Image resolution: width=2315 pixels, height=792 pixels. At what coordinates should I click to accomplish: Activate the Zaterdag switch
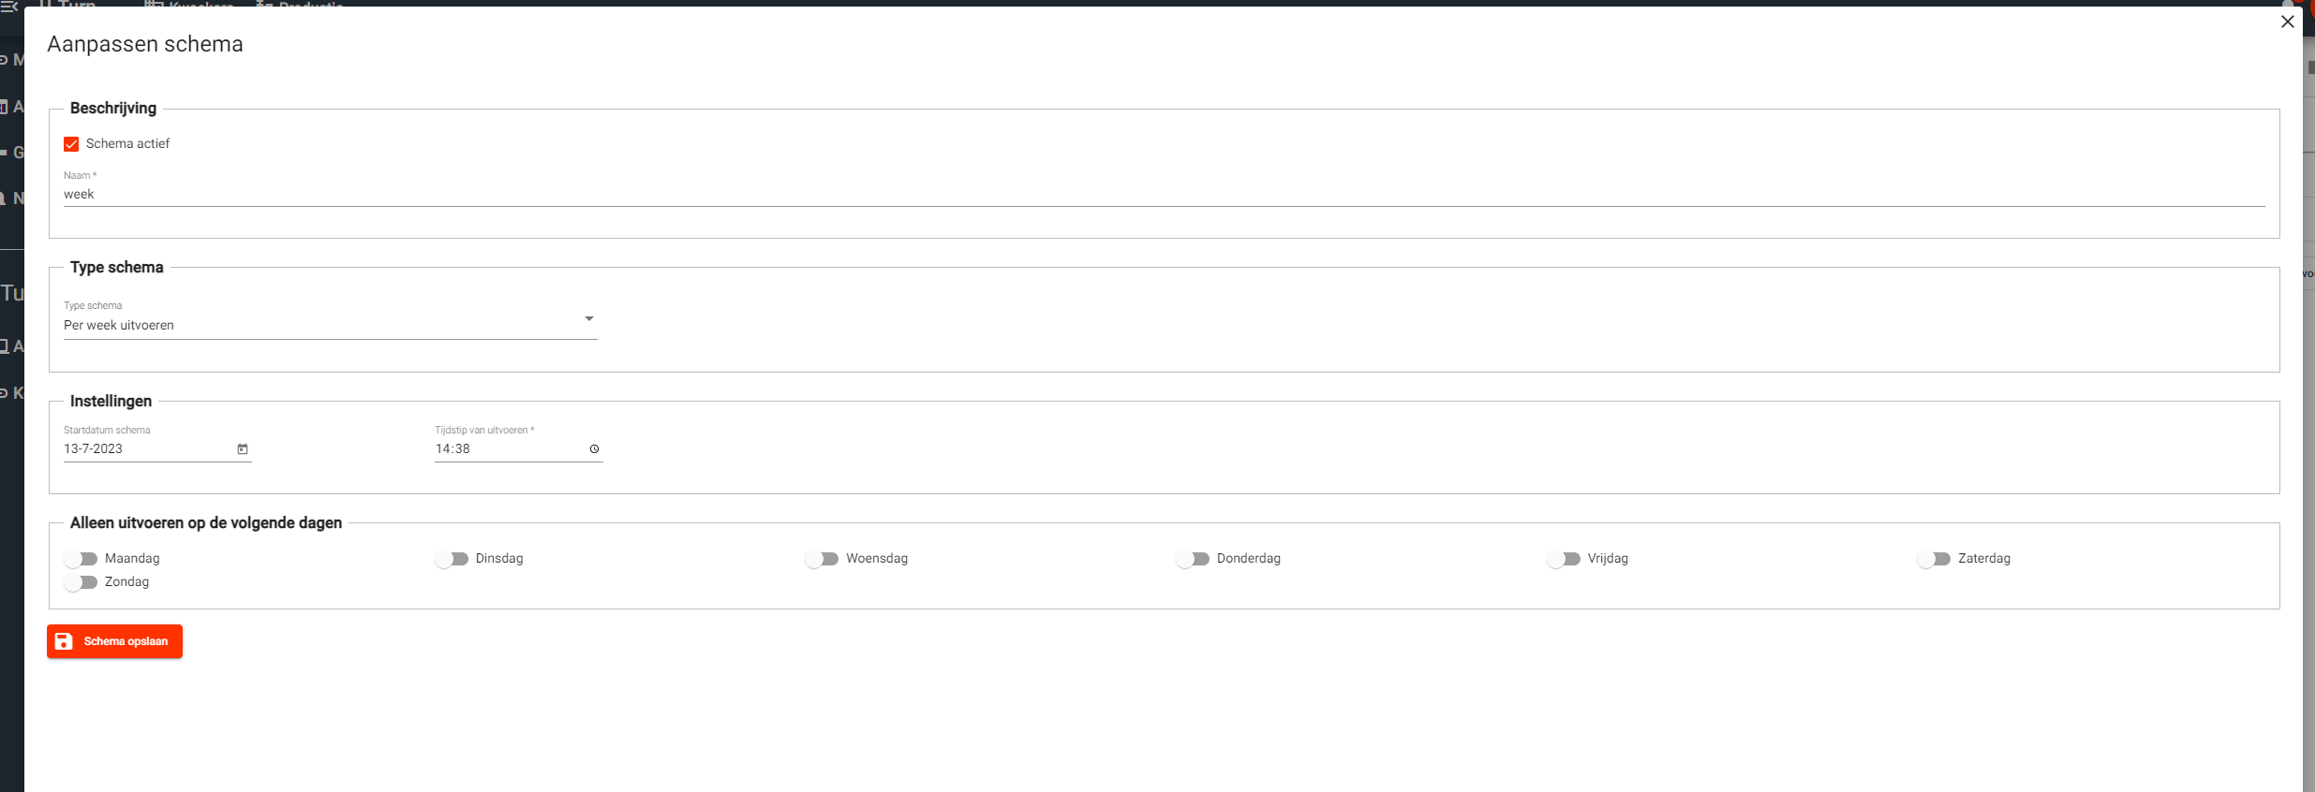click(x=1934, y=559)
